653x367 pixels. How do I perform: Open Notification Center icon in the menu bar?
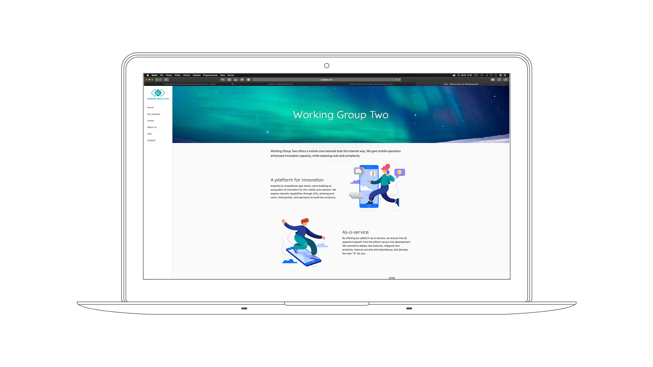(x=505, y=75)
